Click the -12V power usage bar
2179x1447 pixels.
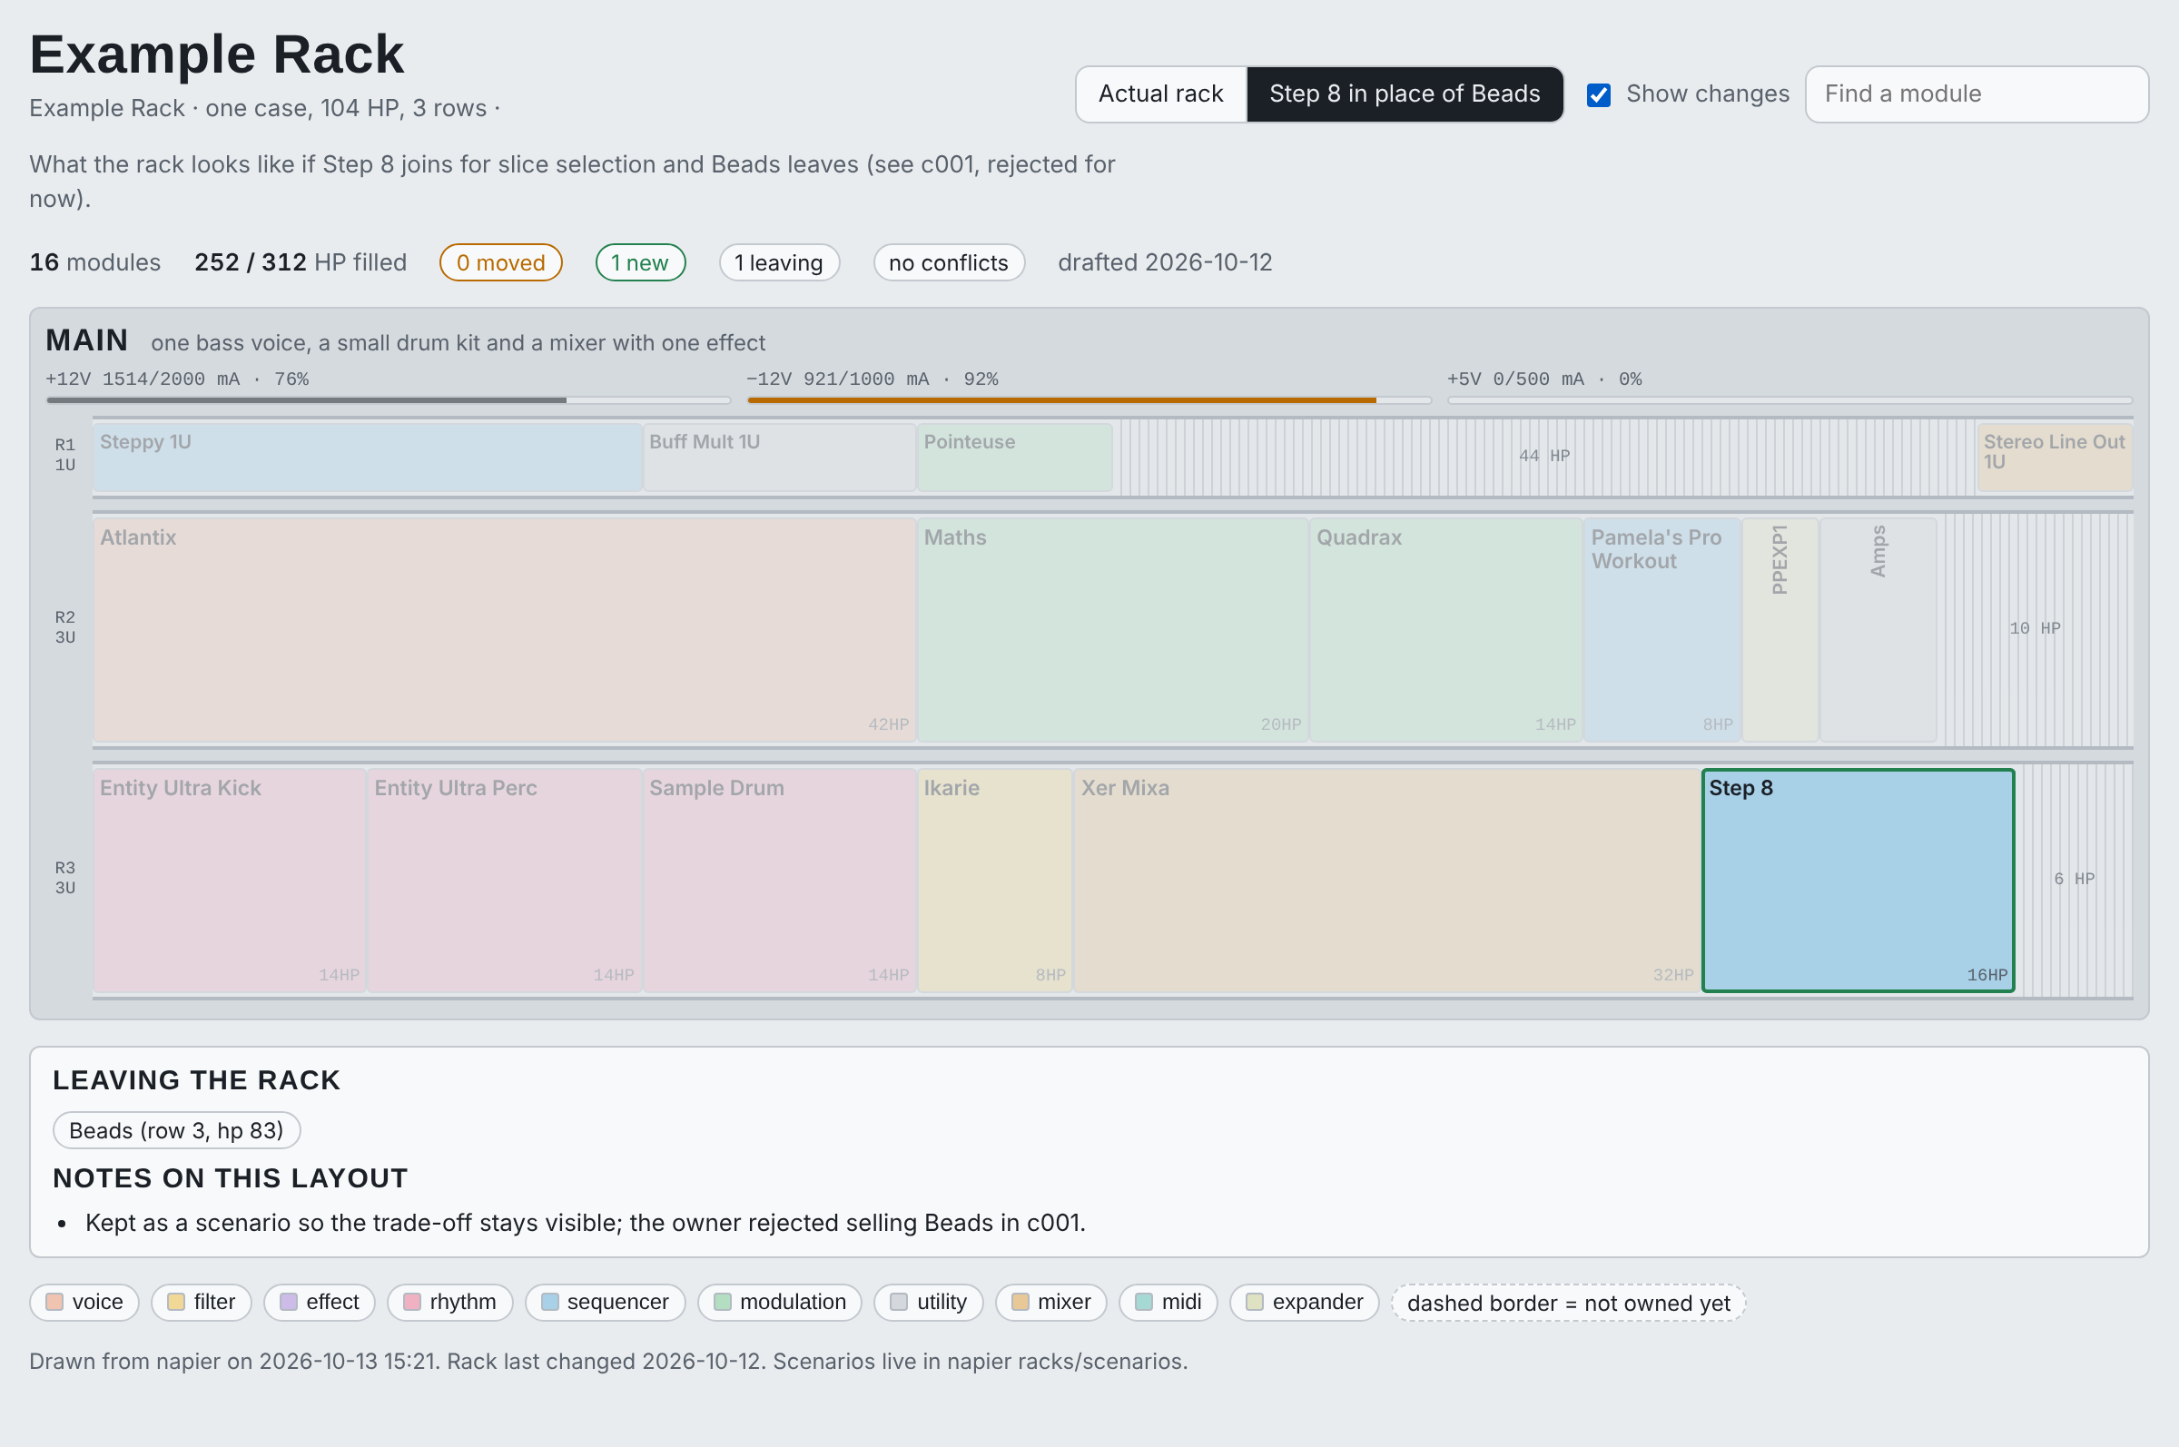pyautogui.click(x=1089, y=400)
